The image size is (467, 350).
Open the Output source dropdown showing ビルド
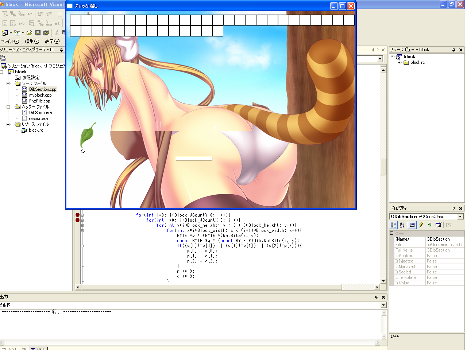click(383, 305)
